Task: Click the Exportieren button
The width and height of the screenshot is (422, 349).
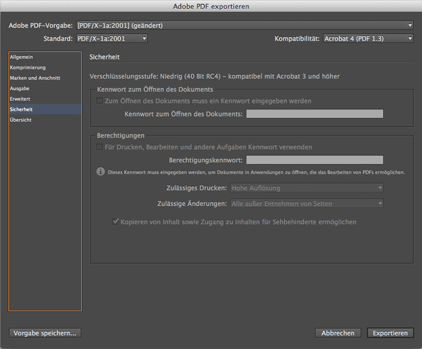Action: [390, 333]
